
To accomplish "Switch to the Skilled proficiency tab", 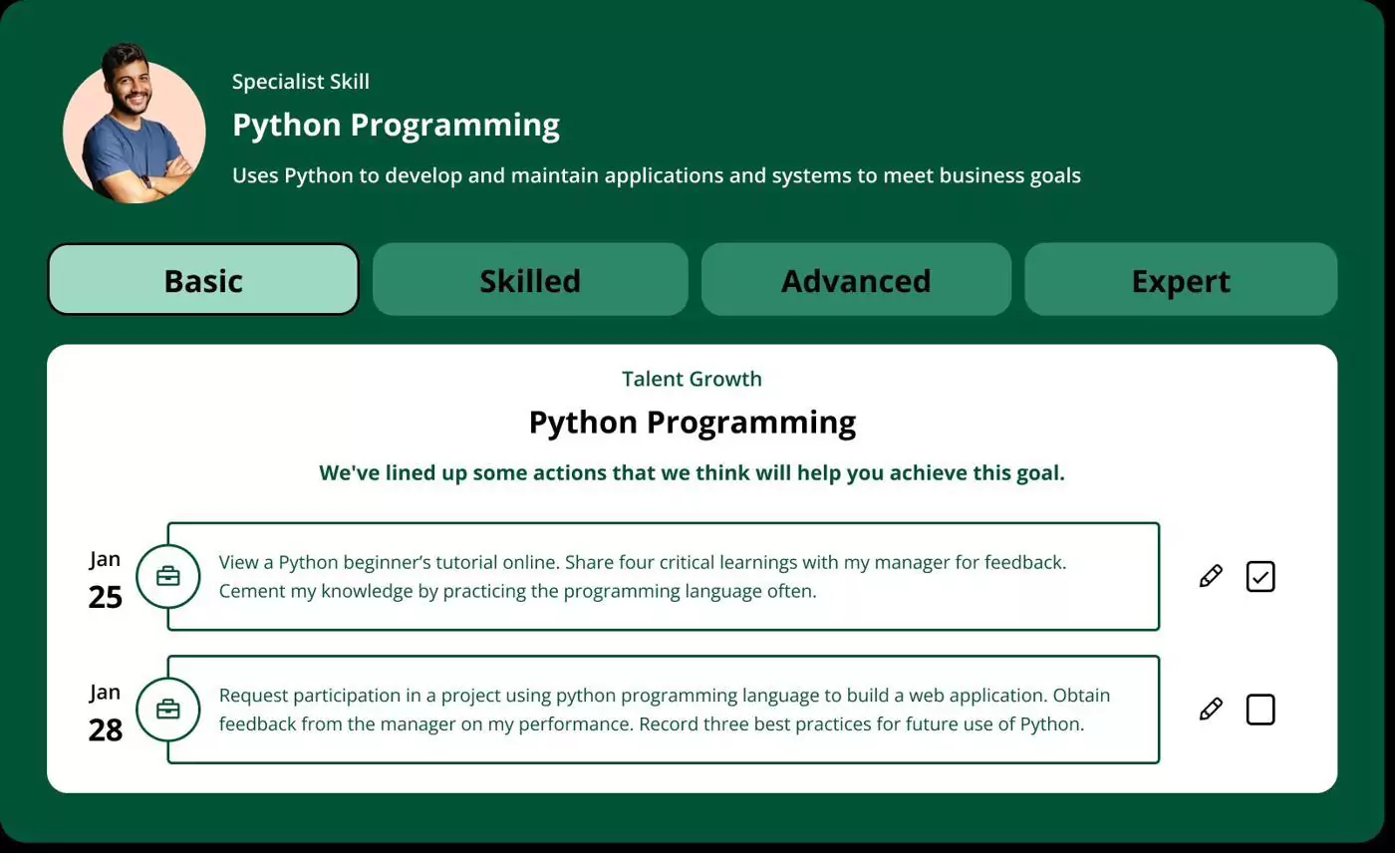I will point(529,280).
